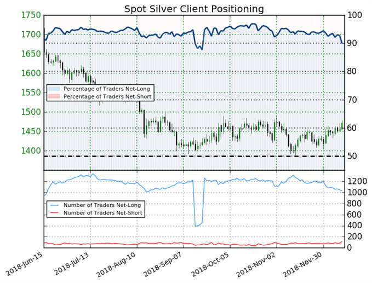Click the 100 percent axis label
This screenshot has width=372, height=283.
(x=354, y=15)
